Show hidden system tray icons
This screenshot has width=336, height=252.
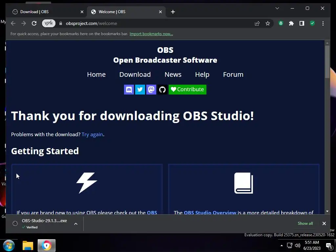click(282, 245)
